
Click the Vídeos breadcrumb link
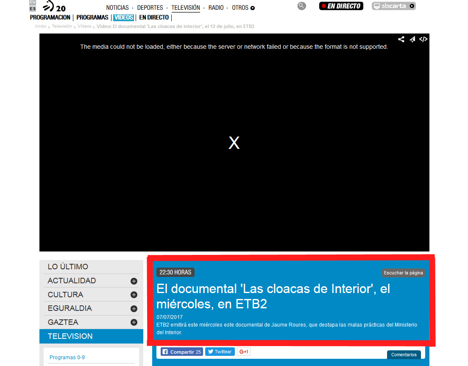84,26
